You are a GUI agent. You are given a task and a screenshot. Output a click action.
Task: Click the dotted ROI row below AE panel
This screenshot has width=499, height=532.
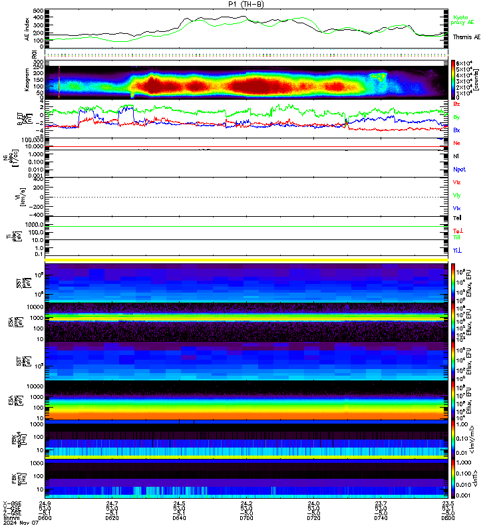click(246, 55)
